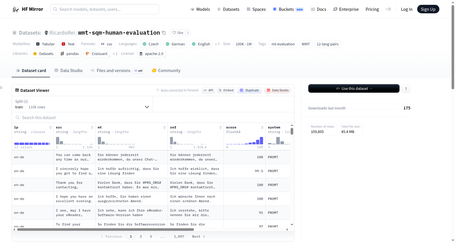Sort the src column
The width and height of the screenshot is (455, 243).
pyautogui.click(x=92, y=127)
